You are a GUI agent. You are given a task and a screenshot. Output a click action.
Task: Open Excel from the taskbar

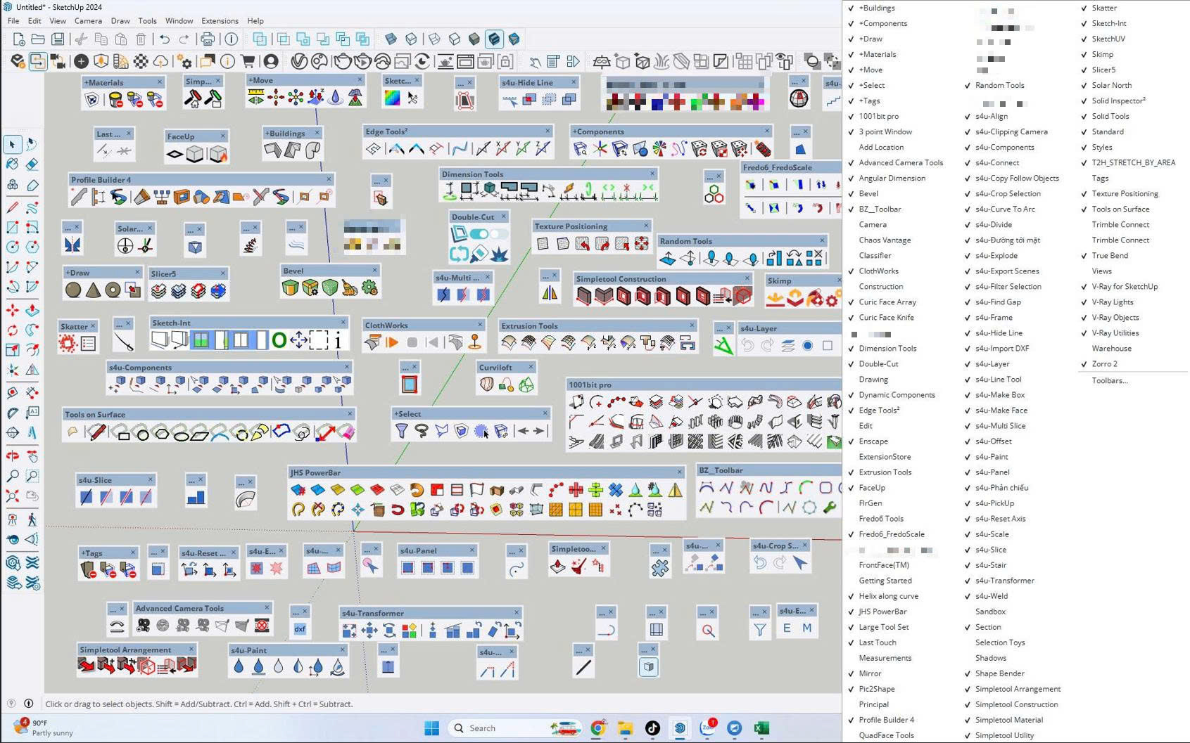click(761, 728)
